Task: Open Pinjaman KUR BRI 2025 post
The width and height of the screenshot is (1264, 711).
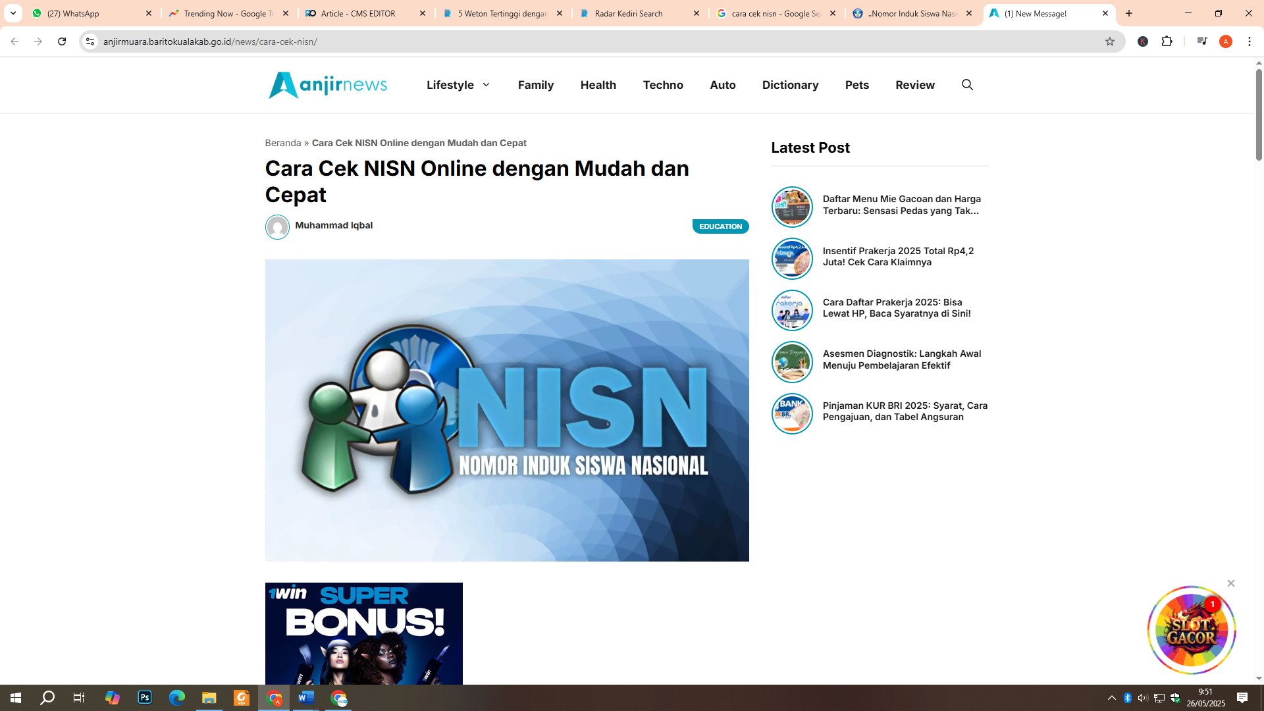Action: tap(905, 411)
